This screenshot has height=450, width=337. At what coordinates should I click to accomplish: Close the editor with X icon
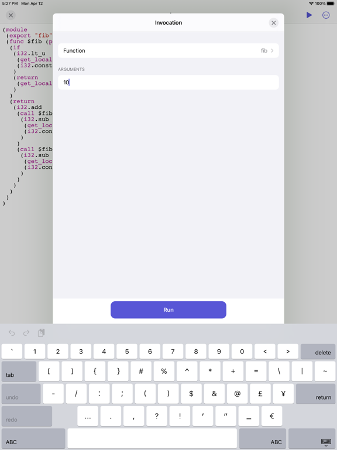pos(11,15)
